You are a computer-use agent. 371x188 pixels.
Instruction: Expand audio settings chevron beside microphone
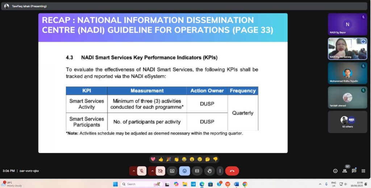coord(134,171)
